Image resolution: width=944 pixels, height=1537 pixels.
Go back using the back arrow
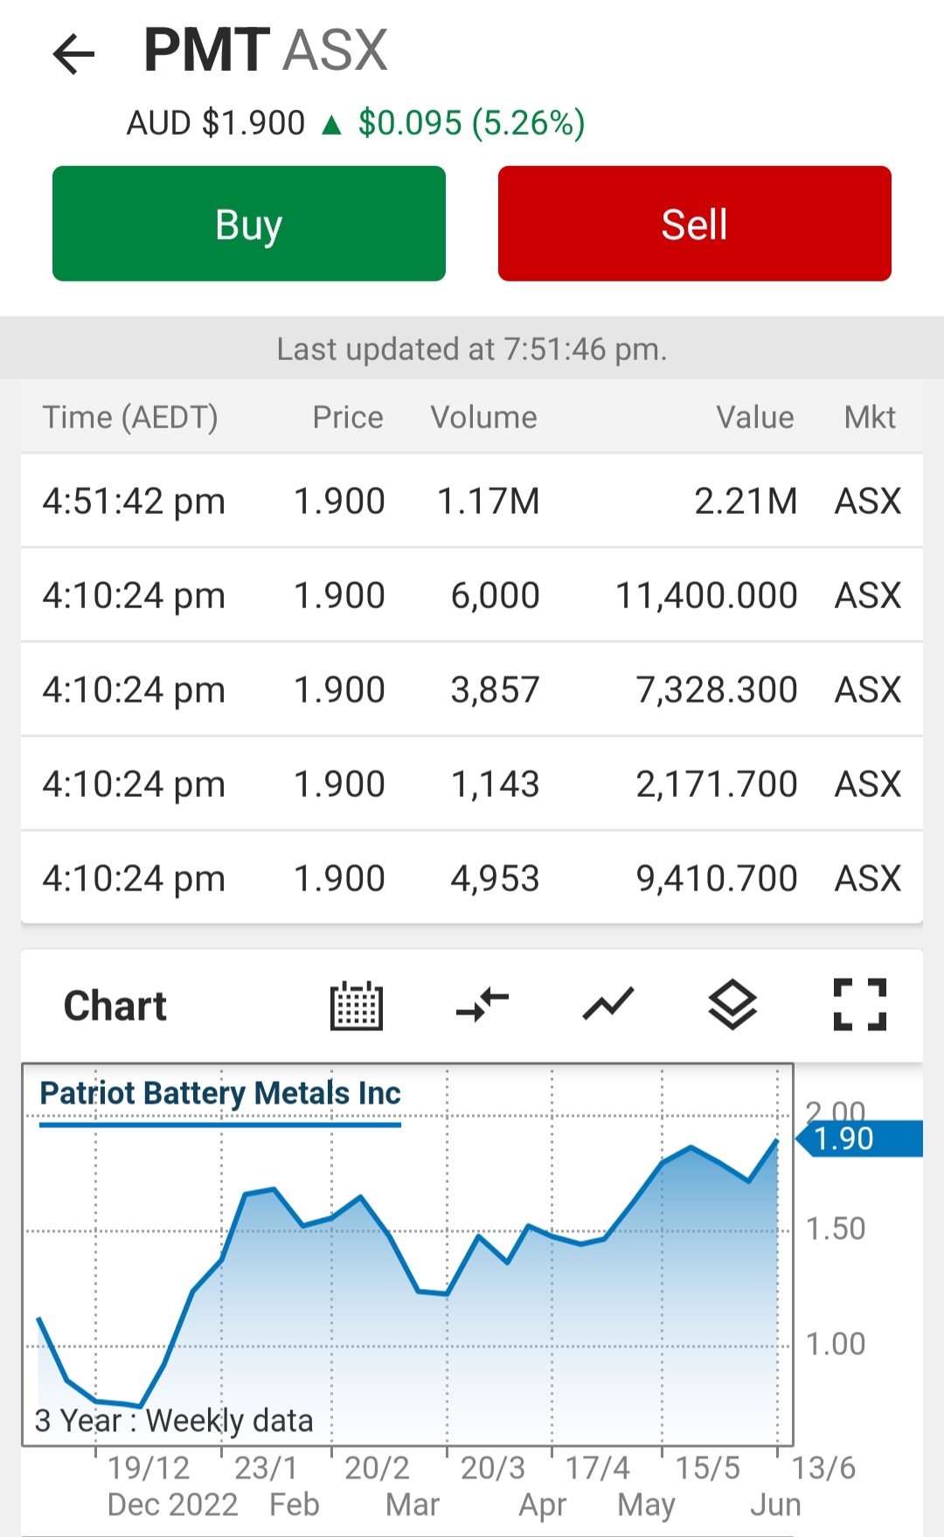73,54
